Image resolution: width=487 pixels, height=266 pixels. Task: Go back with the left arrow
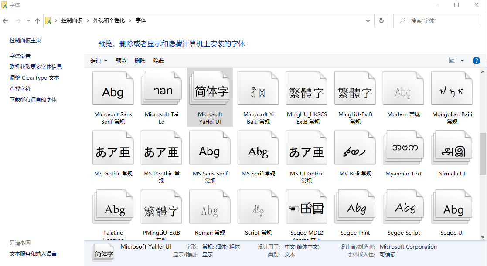[x=5, y=21]
